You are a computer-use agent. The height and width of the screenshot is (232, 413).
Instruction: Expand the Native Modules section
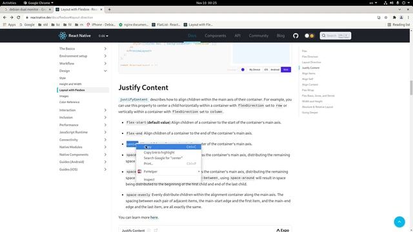click(83, 147)
